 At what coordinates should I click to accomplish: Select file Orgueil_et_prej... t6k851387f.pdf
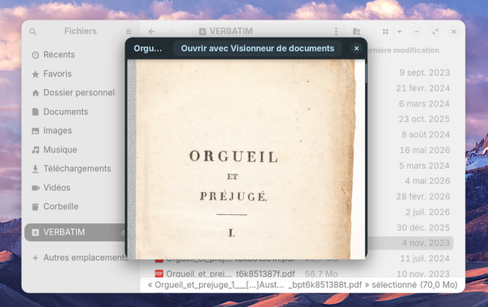(230, 274)
